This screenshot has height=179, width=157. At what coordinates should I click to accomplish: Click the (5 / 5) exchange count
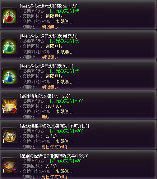coord(51,166)
